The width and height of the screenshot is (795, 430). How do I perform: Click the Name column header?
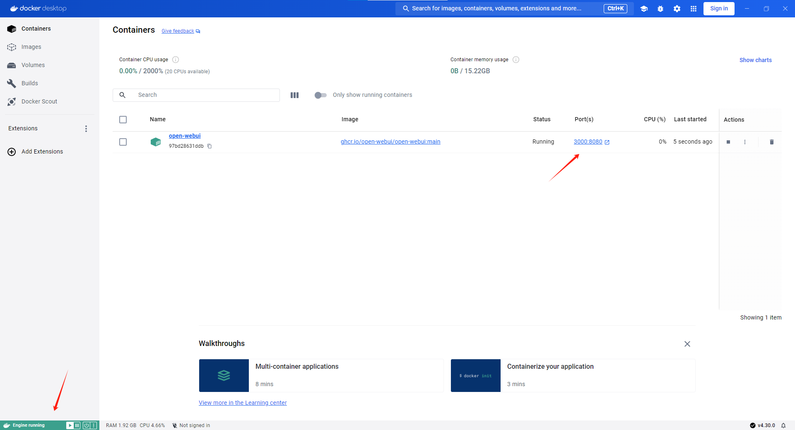(158, 119)
